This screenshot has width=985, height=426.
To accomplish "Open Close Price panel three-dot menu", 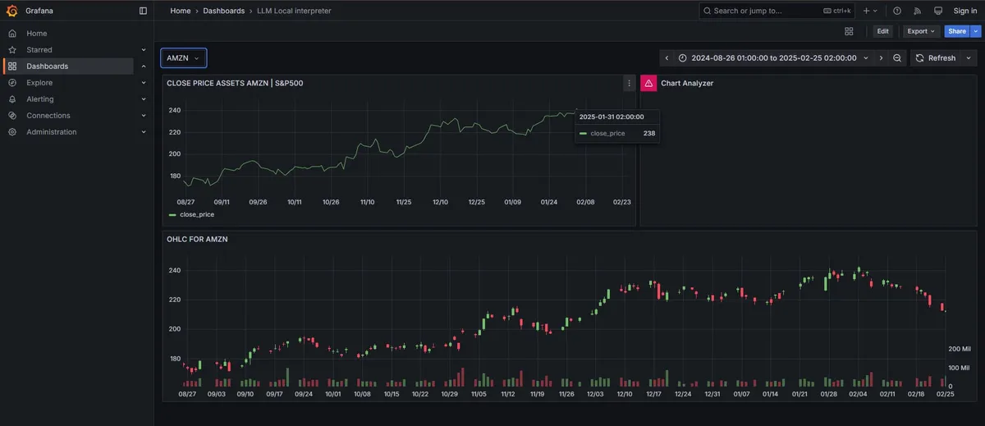I will [629, 83].
